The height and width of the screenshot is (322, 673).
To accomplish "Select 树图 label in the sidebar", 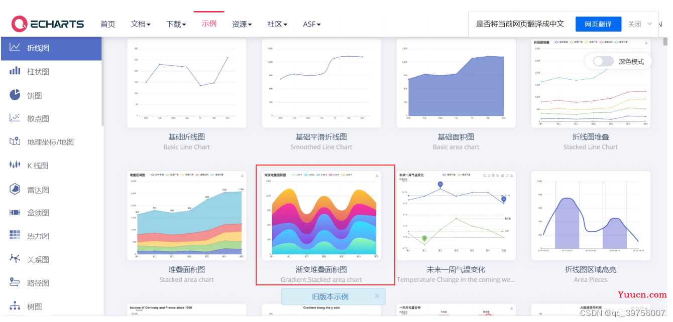I will (35, 306).
